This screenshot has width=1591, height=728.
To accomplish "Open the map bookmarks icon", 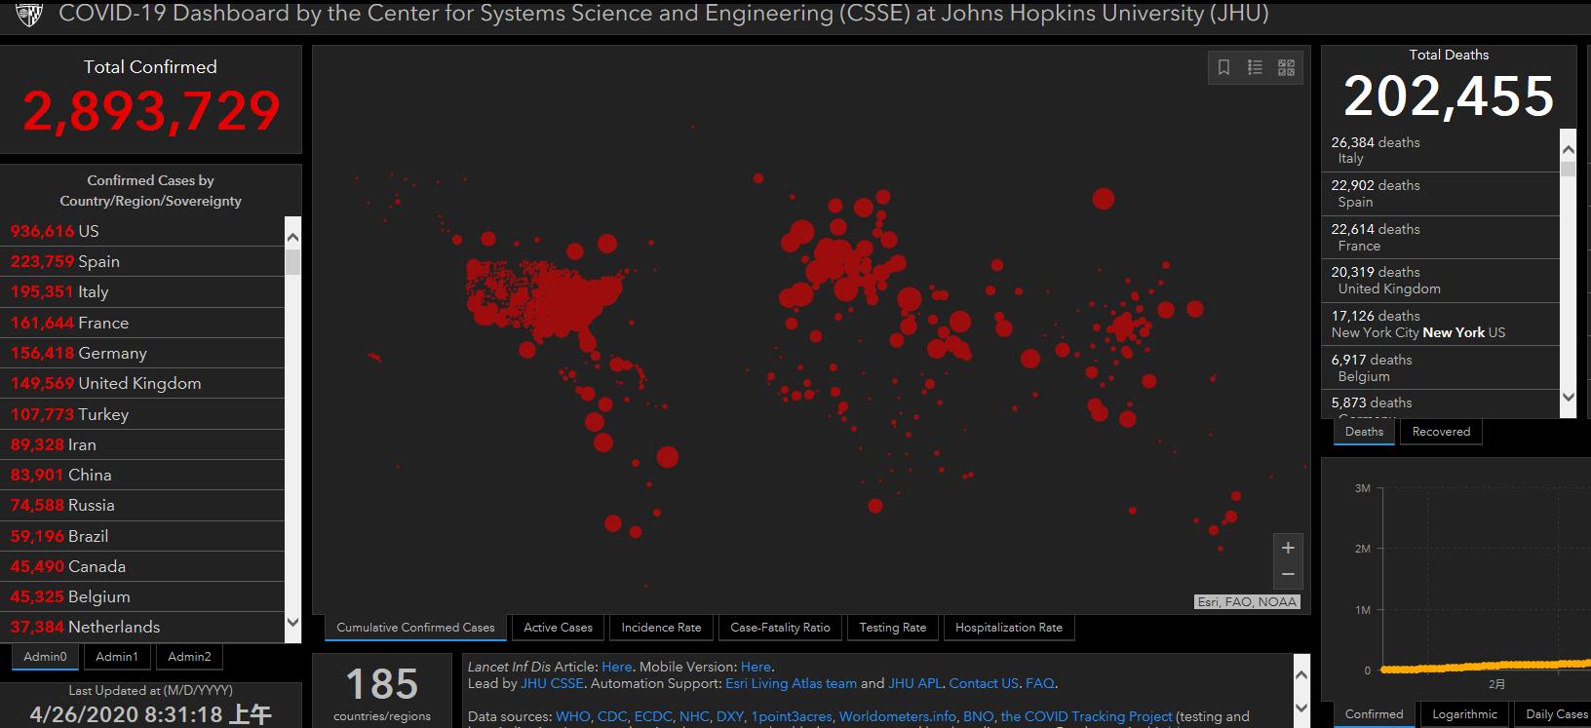I will click(x=1224, y=67).
